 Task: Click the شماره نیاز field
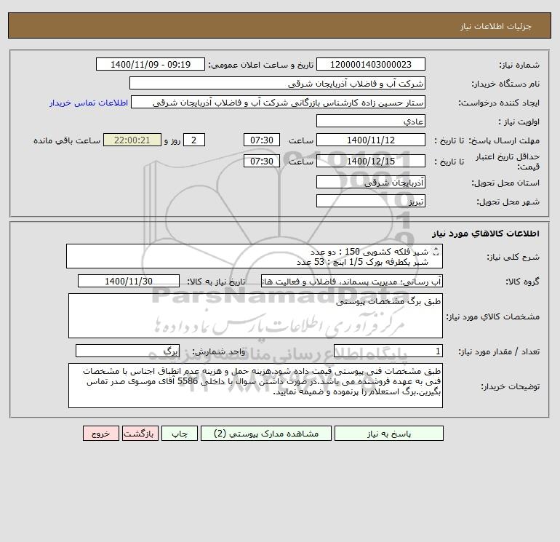[x=371, y=64]
